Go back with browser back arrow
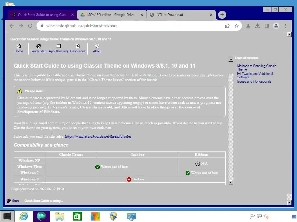This screenshot has height=222, width=297. (x=12, y=26)
